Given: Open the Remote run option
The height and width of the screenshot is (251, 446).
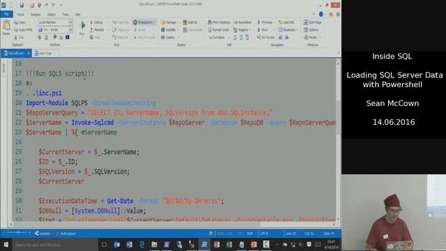Looking at the screenshot, I should point(97,29).
